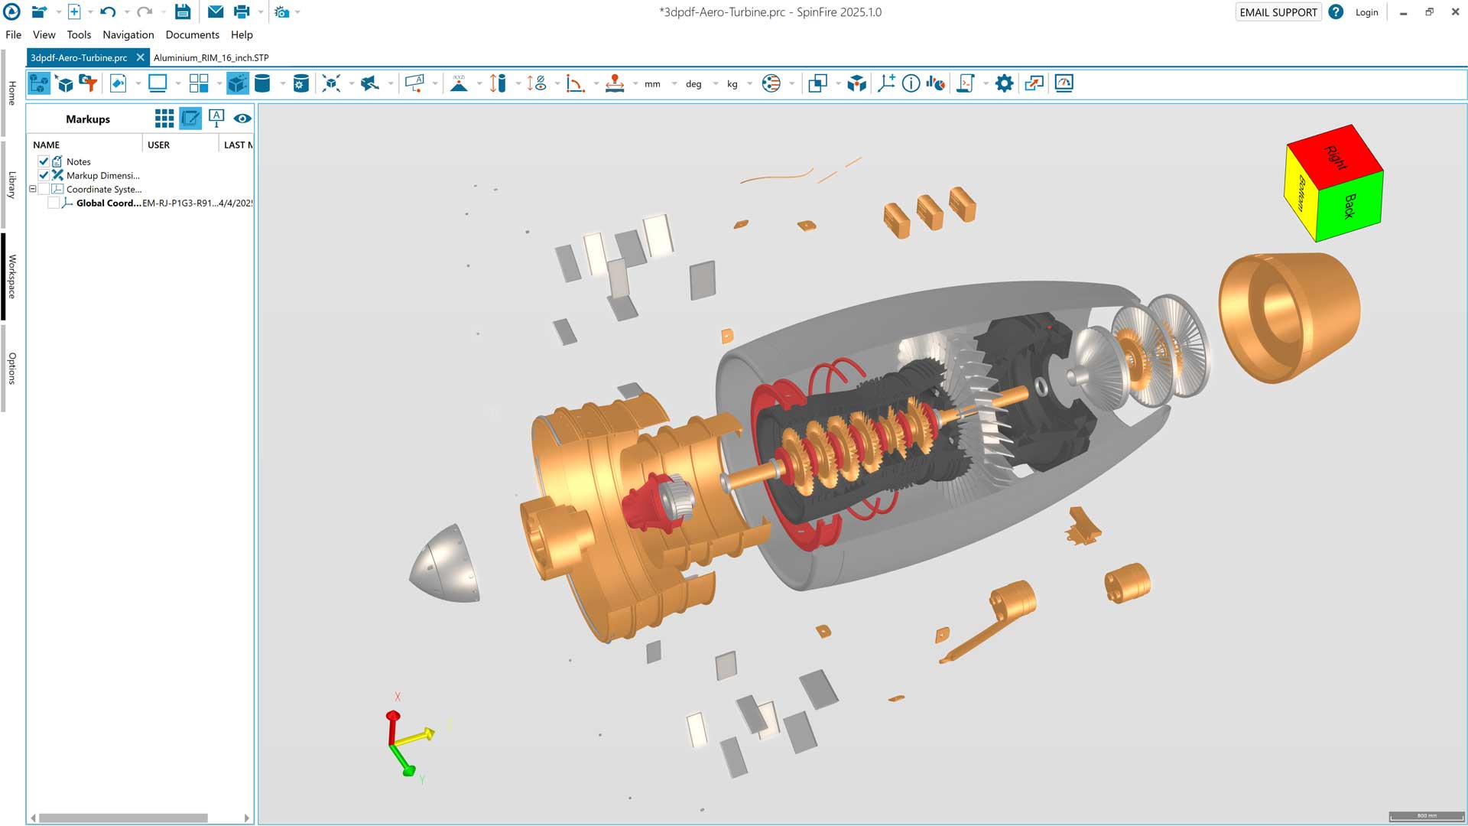Open the stamp markup tool
This screenshot has width=1468, height=826.
click(615, 83)
